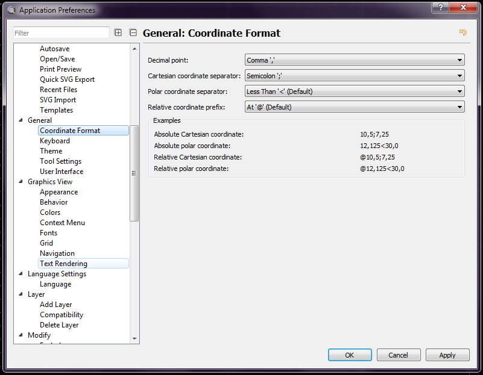Select the Keyboard preferences item
Image resolution: width=483 pixels, height=375 pixels.
55,141
